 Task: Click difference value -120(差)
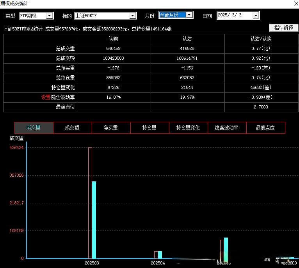261,68
